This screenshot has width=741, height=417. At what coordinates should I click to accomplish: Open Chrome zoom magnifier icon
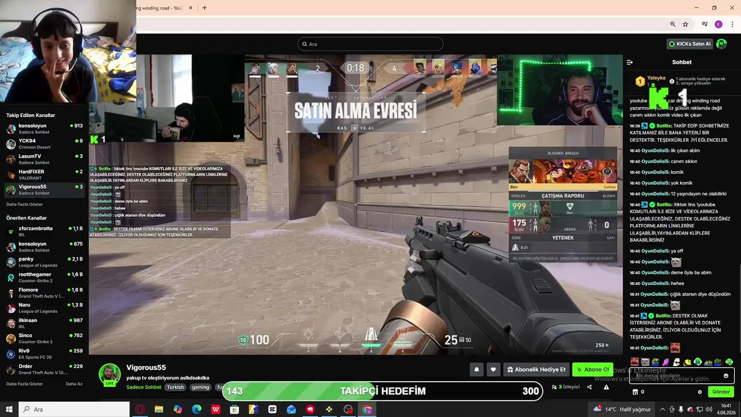(x=673, y=24)
